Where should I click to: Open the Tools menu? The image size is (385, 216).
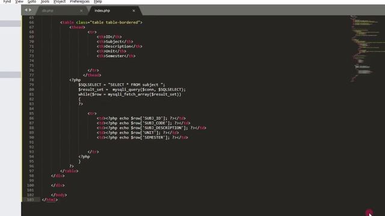pyautogui.click(x=45, y=1)
